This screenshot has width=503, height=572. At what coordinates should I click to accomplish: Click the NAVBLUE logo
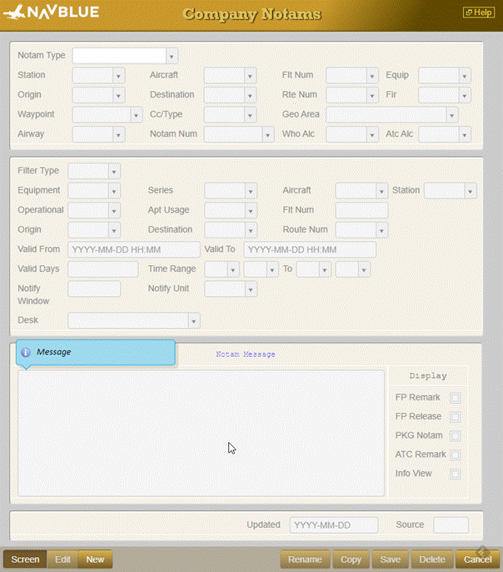click(51, 12)
